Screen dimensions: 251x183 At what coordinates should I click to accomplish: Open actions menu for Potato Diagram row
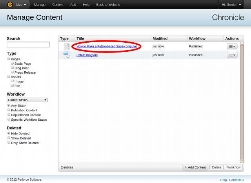[232, 55]
